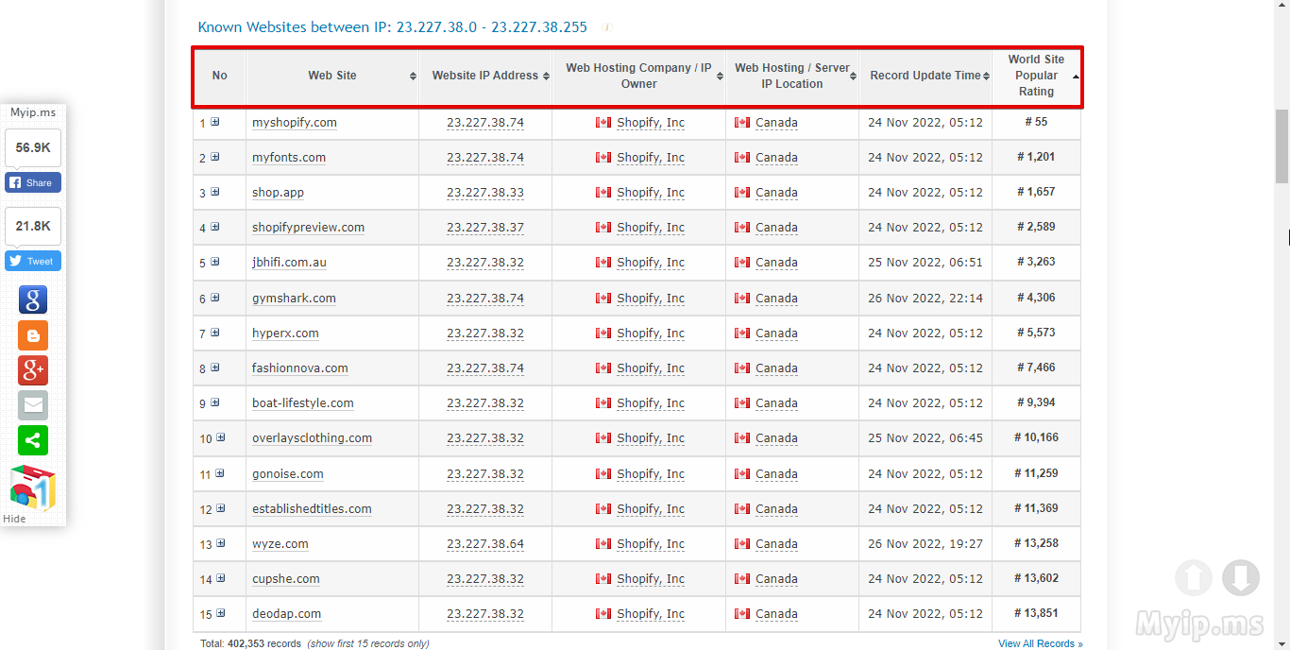
Task: Sort by Record Update Time header
Action: click(925, 76)
